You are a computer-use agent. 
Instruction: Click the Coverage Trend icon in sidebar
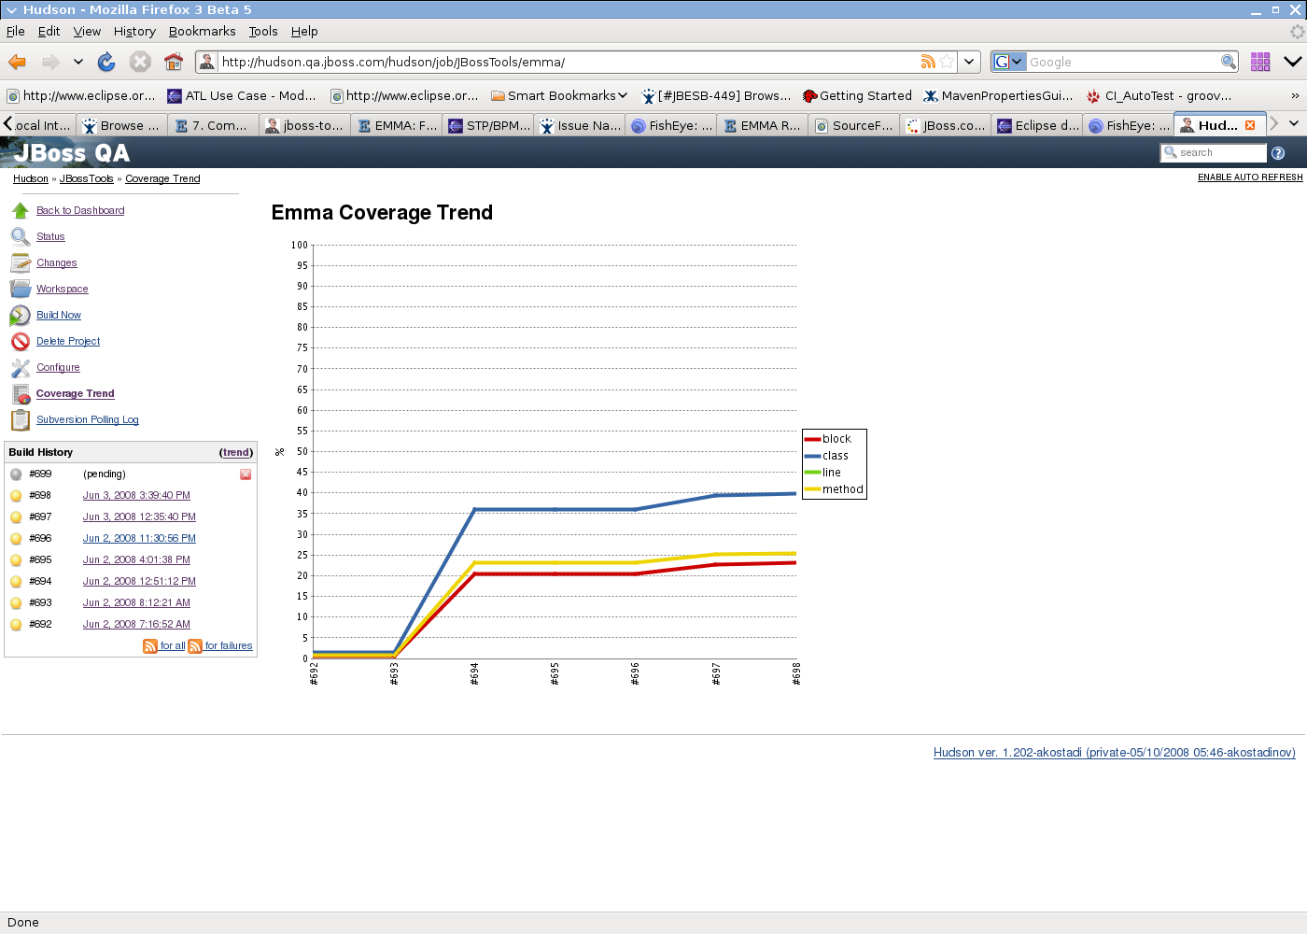click(21, 393)
